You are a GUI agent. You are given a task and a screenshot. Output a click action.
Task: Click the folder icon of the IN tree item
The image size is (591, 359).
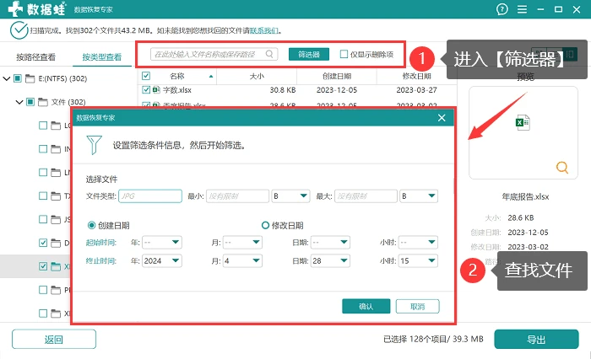(x=56, y=149)
